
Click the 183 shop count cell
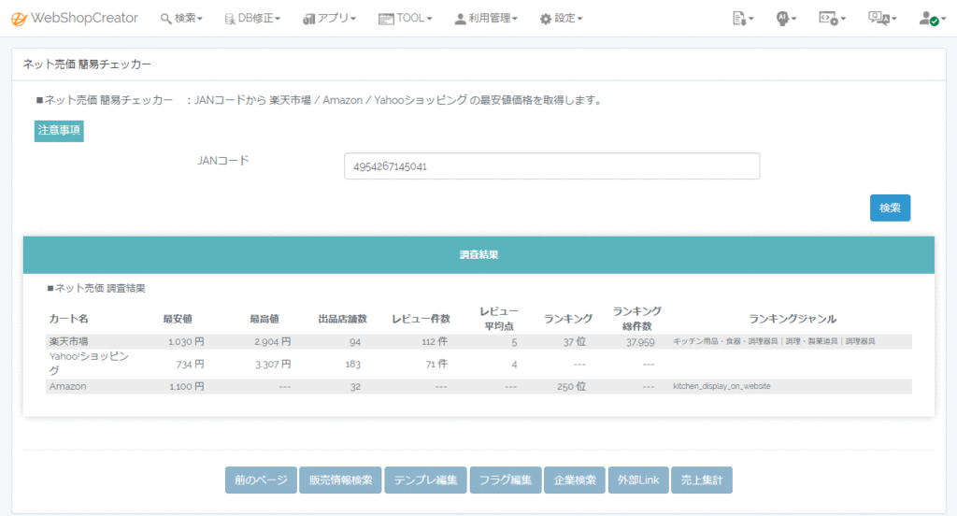352,365
